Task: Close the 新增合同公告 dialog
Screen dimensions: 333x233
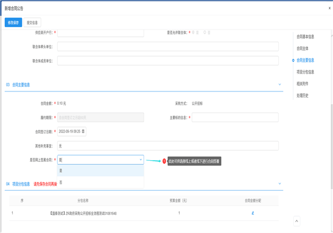Action: click(x=329, y=8)
